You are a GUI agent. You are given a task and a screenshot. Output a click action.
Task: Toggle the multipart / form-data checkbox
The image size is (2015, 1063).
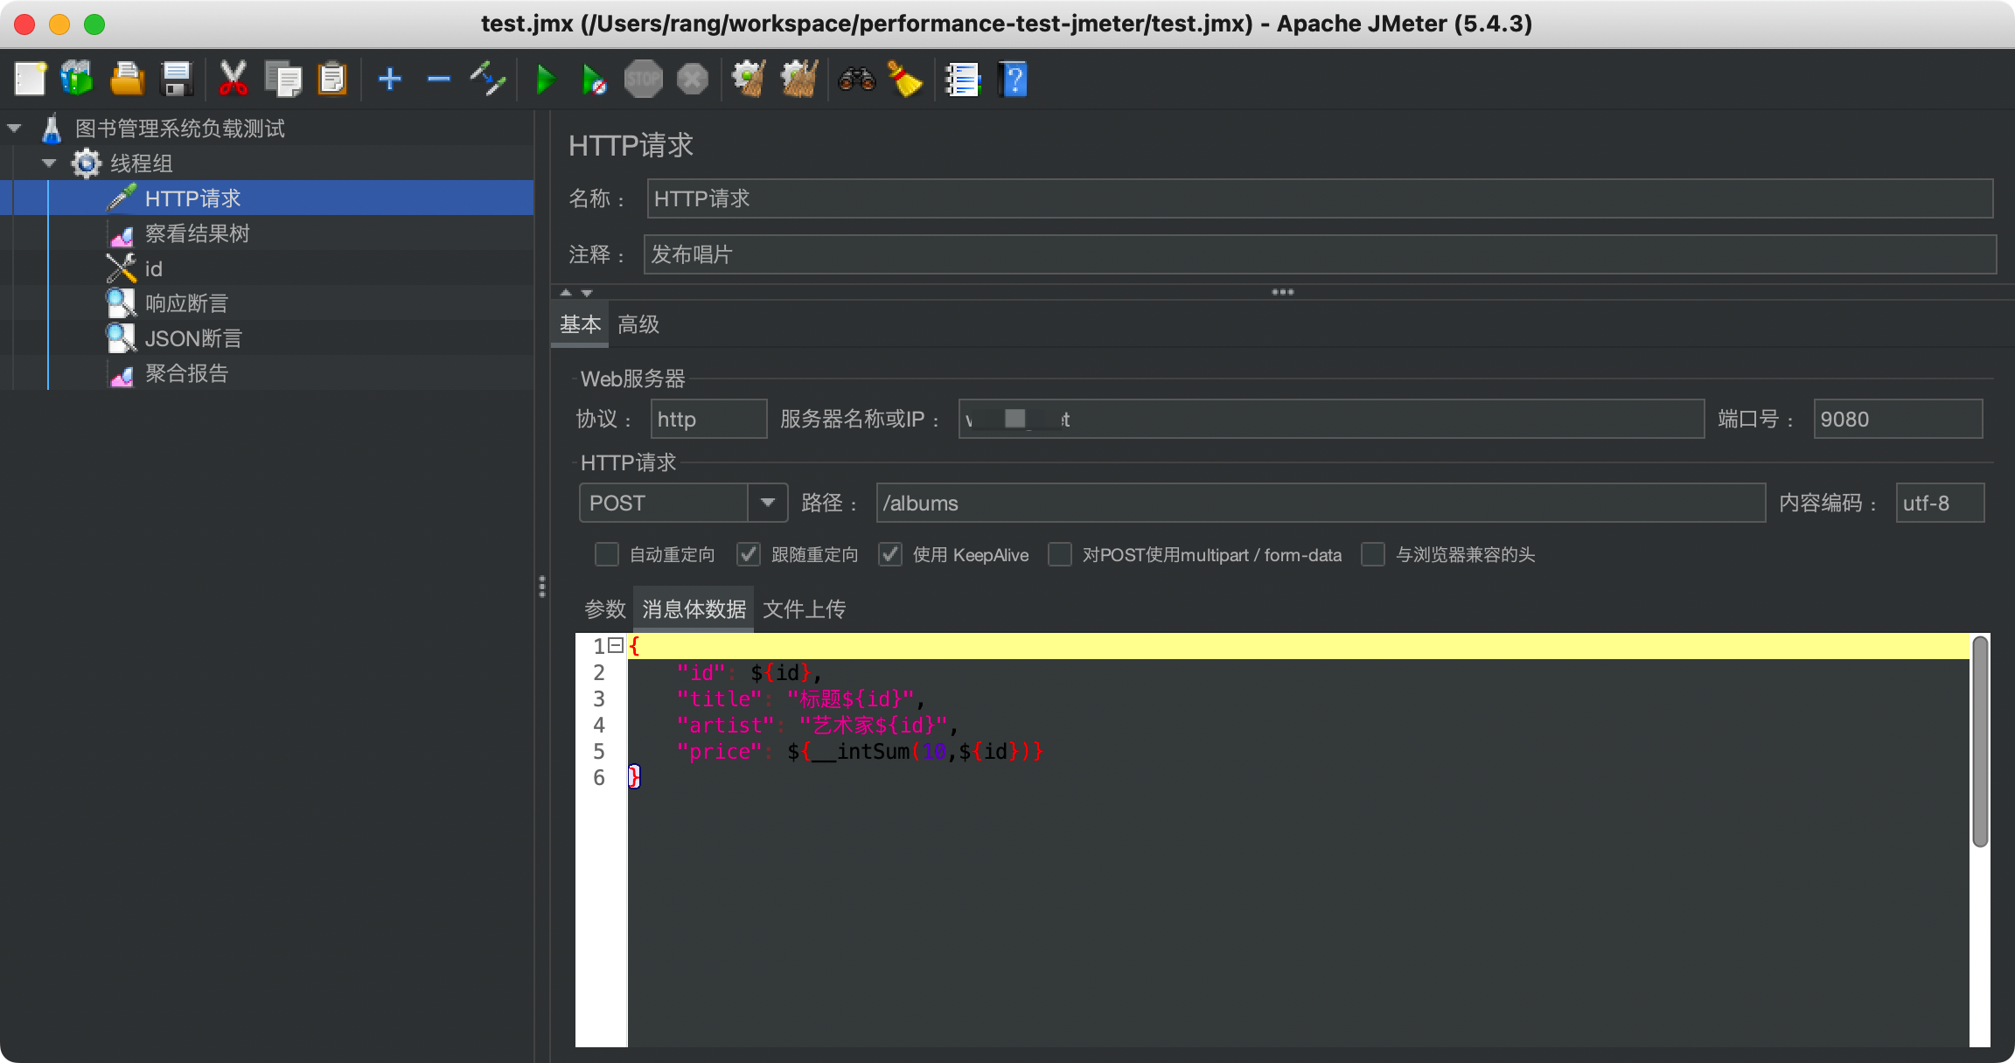coord(1060,554)
